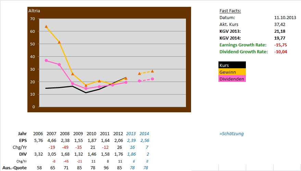Select the dividend growth value -10,04
The height and width of the screenshot is (171, 301).
(x=280, y=52)
